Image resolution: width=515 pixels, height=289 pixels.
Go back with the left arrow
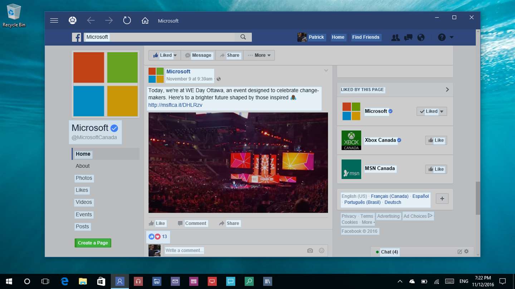[91, 21]
